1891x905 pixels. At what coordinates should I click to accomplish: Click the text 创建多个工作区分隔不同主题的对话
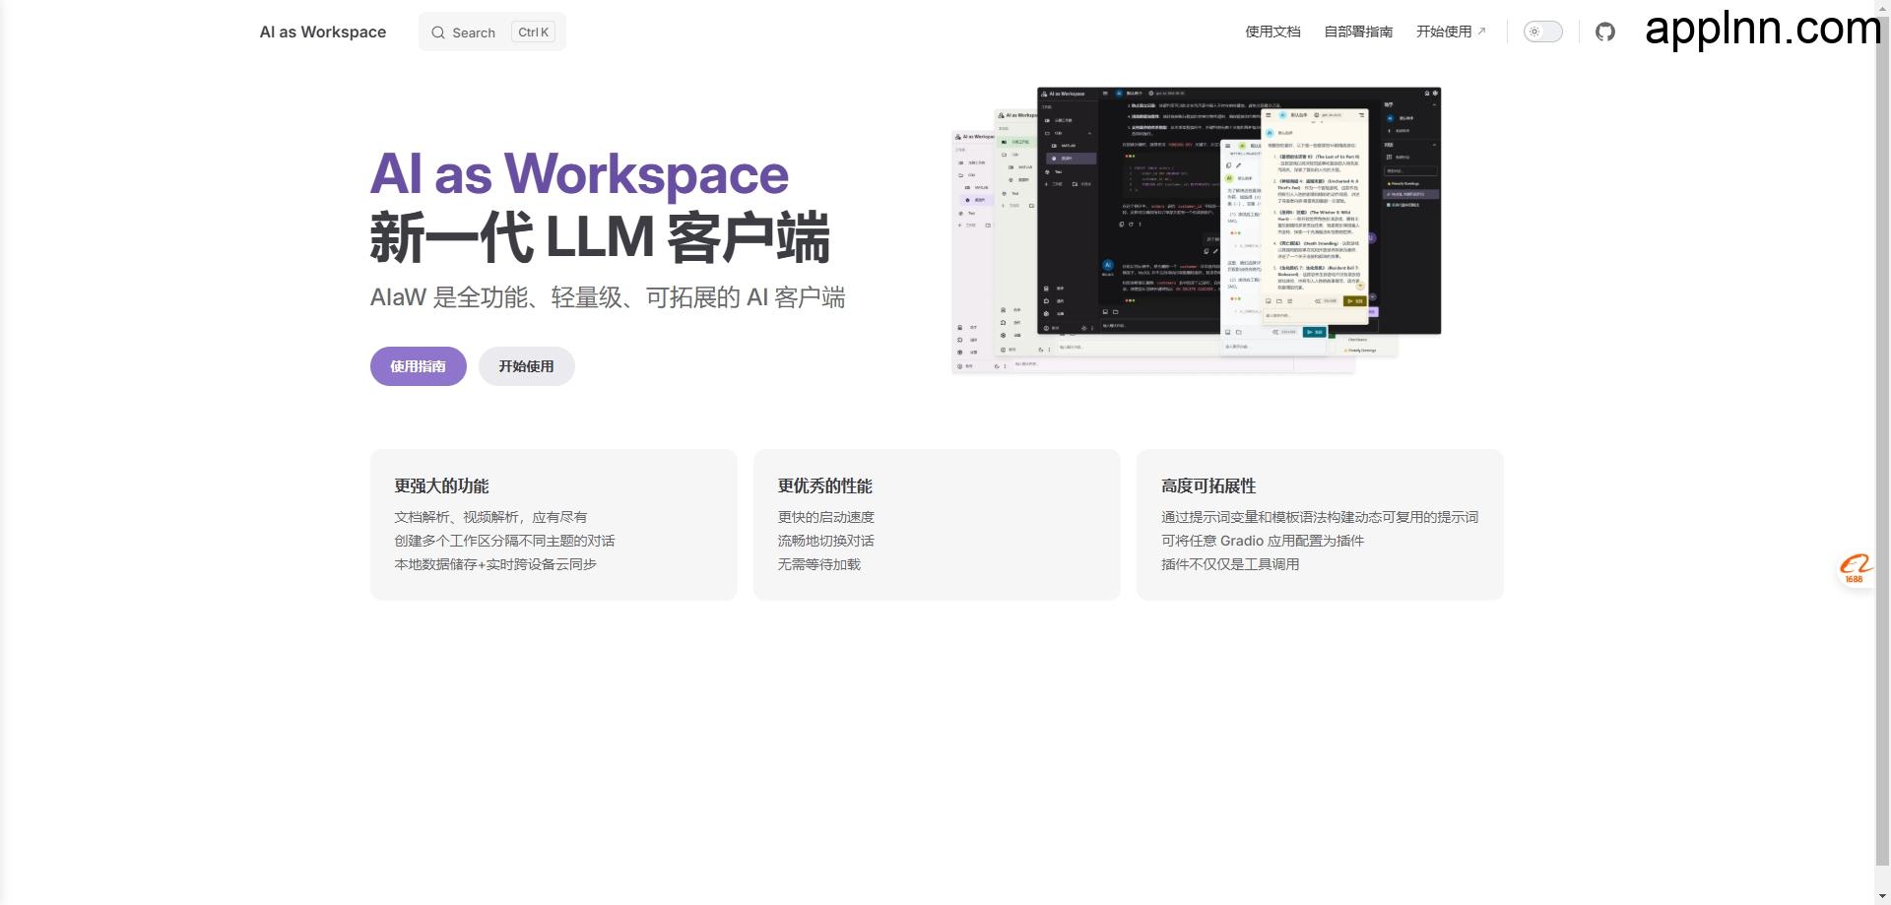click(x=504, y=541)
